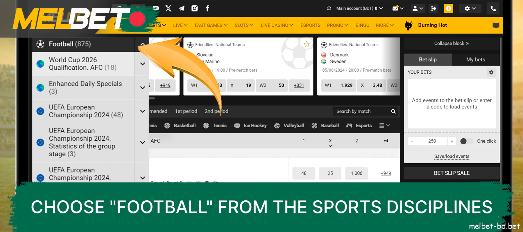Screen dimensions: 523x232
Task: Open +949 markets in AFC row
Action: click(x=386, y=173)
